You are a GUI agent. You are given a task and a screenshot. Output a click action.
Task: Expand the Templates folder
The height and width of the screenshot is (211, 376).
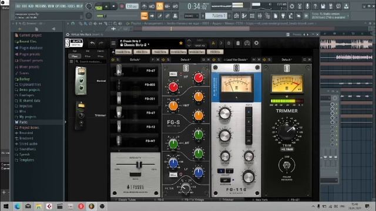[x=26, y=160]
